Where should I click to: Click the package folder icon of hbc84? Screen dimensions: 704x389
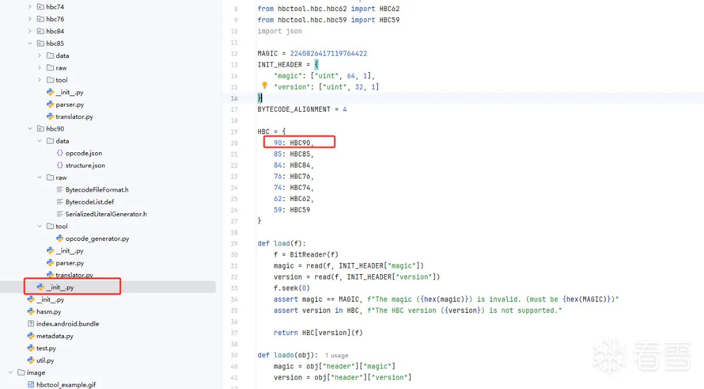pos(40,31)
